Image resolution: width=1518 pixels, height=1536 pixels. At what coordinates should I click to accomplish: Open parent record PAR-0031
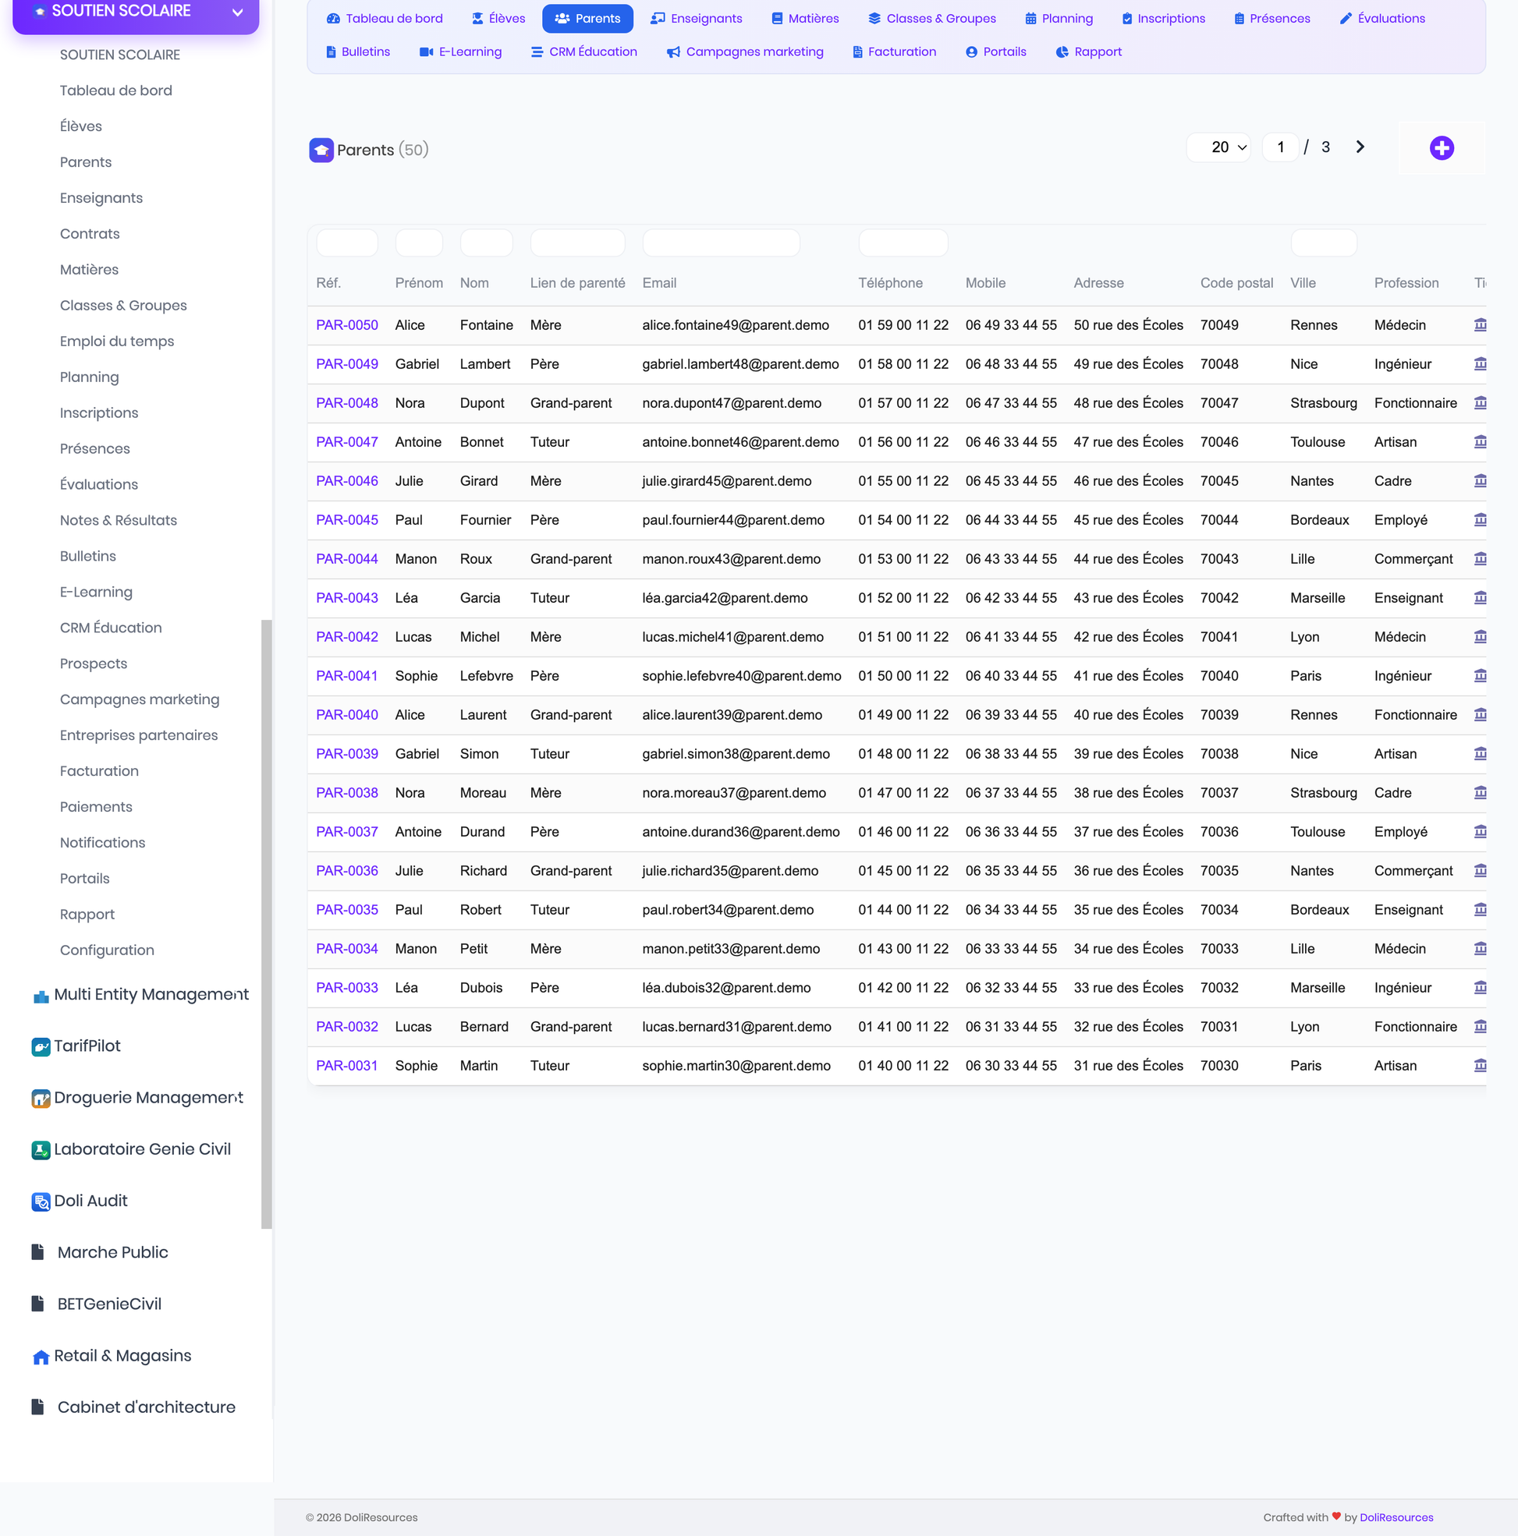point(347,1065)
